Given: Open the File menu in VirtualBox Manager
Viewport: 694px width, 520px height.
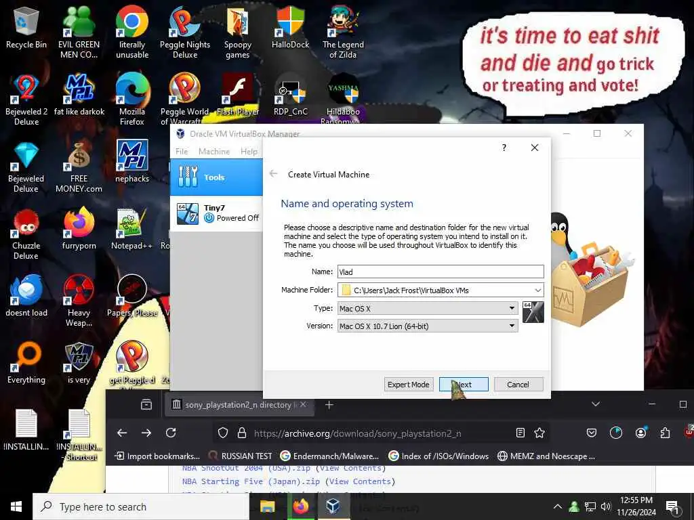Looking at the screenshot, I should pyautogui.click(x=182, y=151).
